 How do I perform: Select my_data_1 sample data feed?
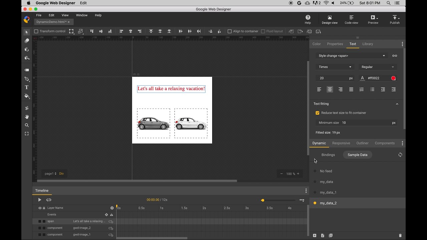[328, 192]
